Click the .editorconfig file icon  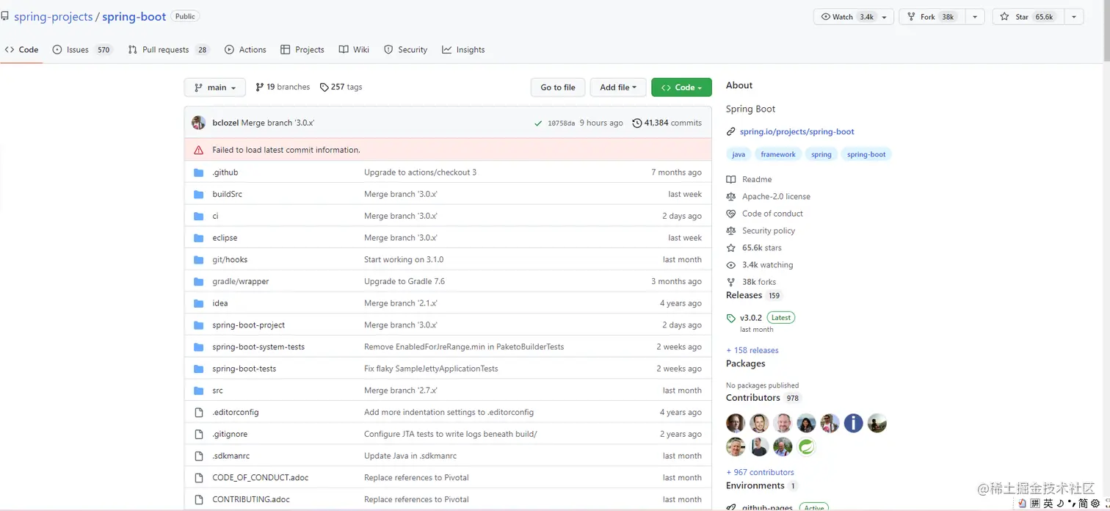(198, 413)
